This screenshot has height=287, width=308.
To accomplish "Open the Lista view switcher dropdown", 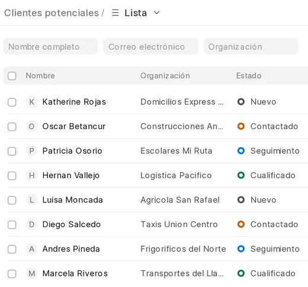I will [x=136, y=13].
